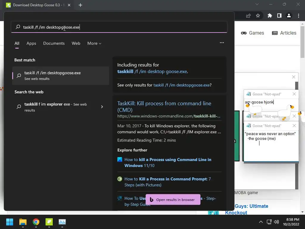Open corrected taskkill /f /im desktop goose.exe link
This screenshot has height=229, width=305.
pyautogui.click(x=152, y=72)
